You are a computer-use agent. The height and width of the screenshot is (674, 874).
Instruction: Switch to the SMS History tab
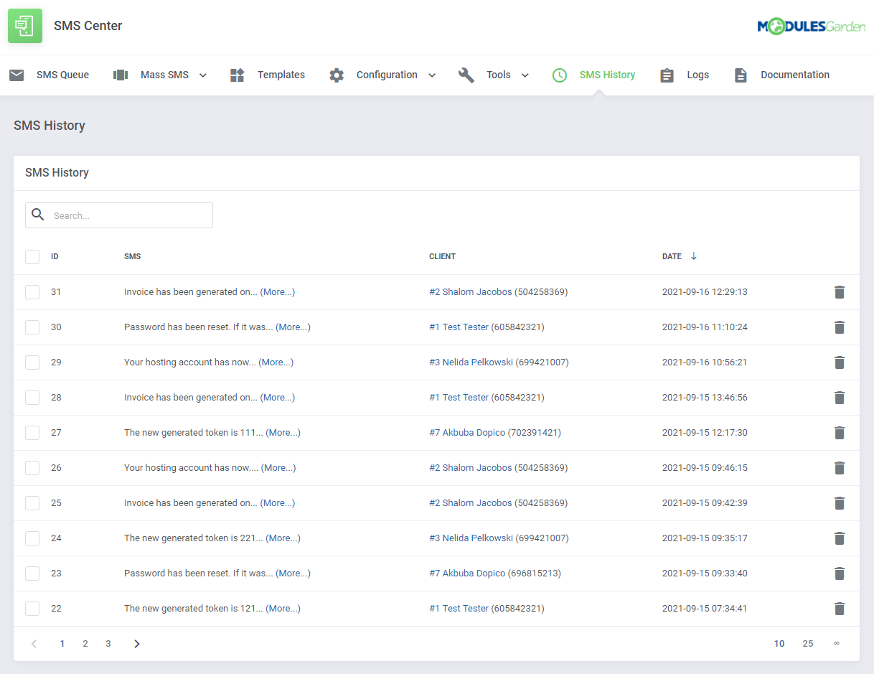click(x=607, y=75)
